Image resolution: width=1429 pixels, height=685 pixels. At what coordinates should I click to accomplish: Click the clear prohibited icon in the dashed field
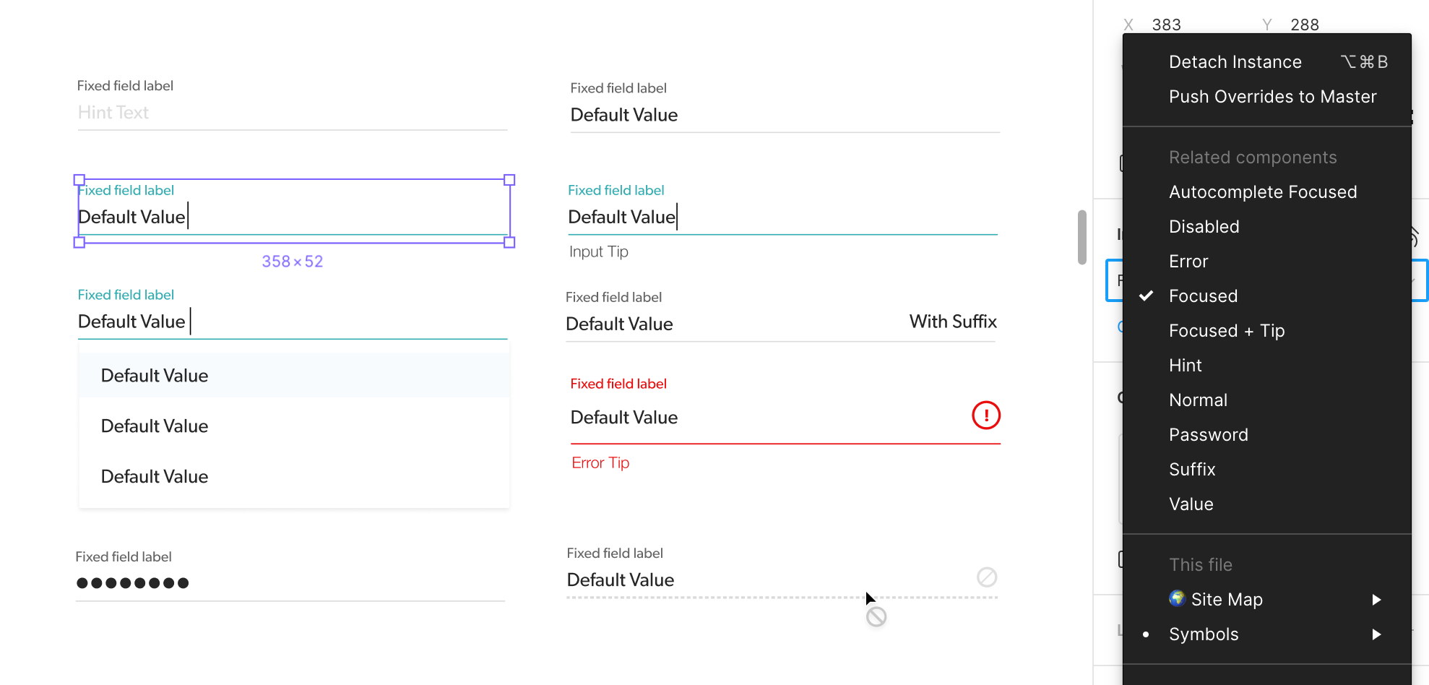click(986, 577)
